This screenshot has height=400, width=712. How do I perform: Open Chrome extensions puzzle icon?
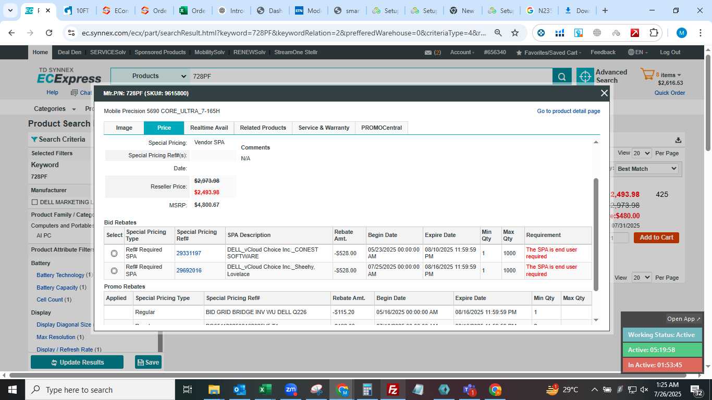654,33
